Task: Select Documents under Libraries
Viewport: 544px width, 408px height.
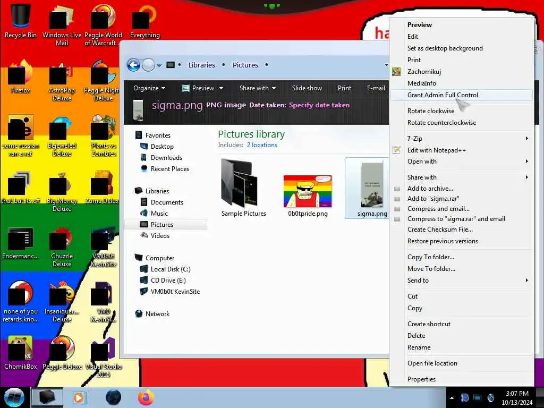Action: [x=166, y=202]
